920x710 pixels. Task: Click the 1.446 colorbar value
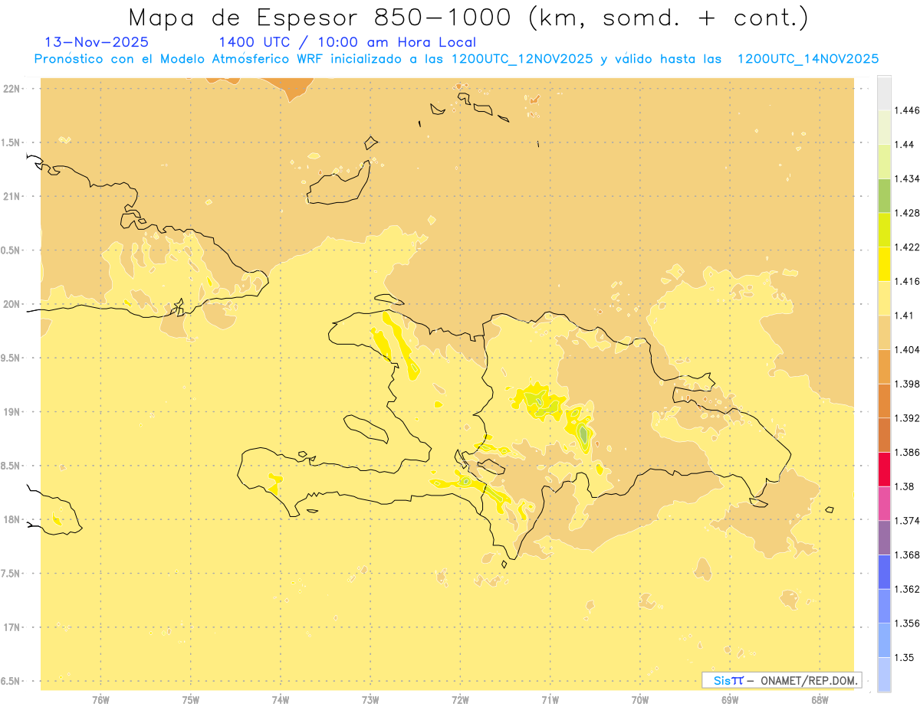[x=909, y=110]
